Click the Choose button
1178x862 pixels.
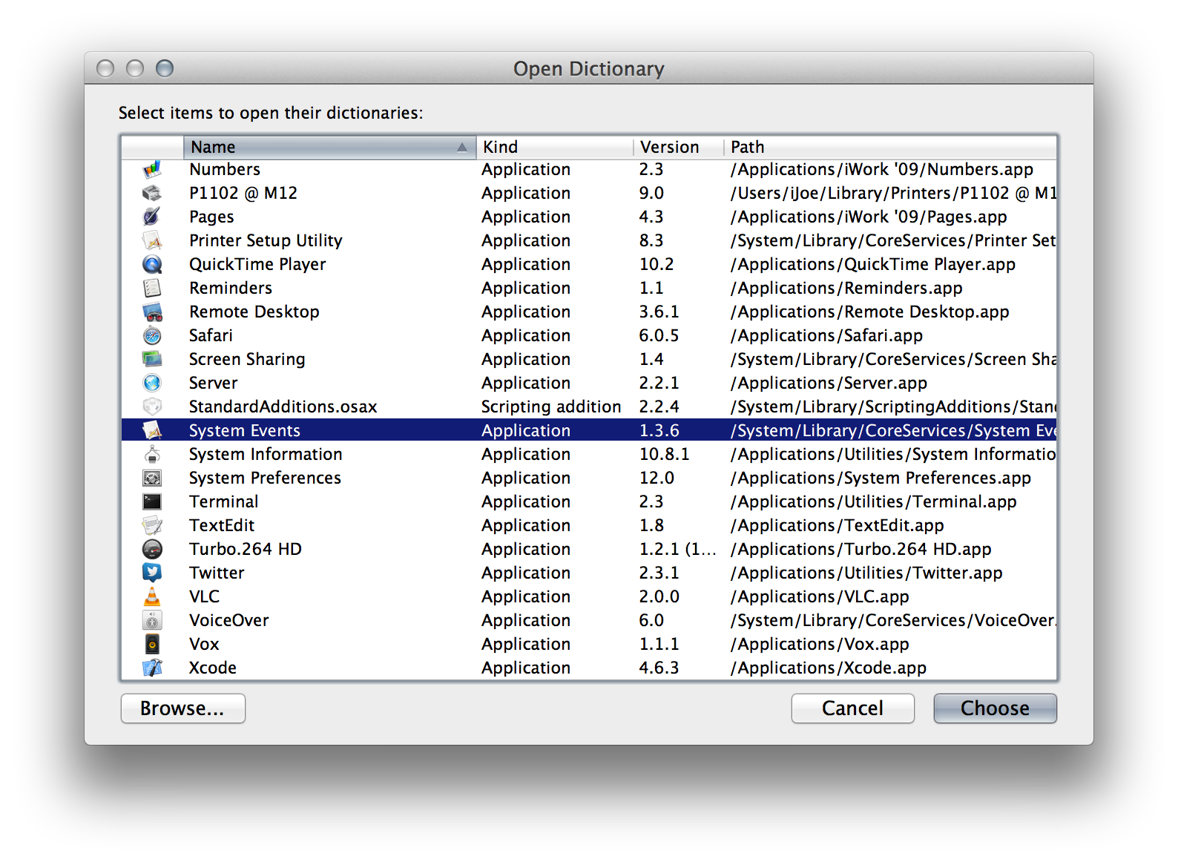[x=995, y=708]
